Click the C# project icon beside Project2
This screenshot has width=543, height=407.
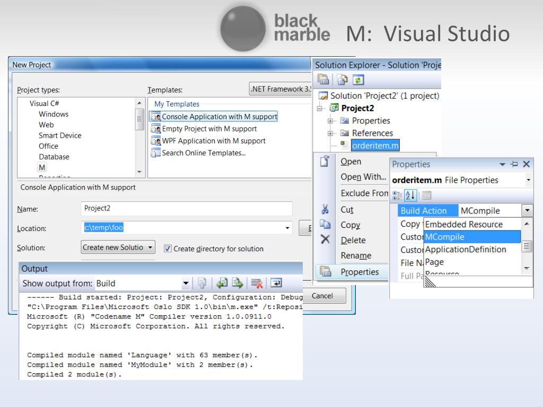(x=334, y=108)
